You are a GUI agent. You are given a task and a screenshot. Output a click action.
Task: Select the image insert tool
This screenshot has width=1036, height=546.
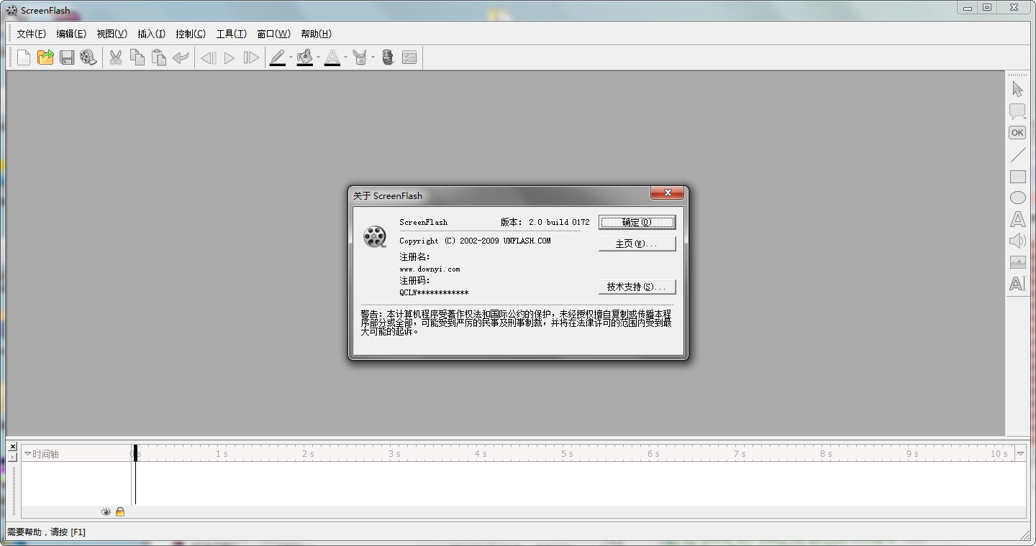coord(1017,262)
